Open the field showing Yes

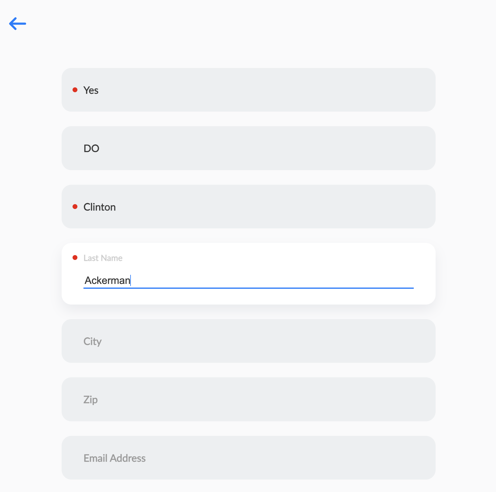click(248, 90)
